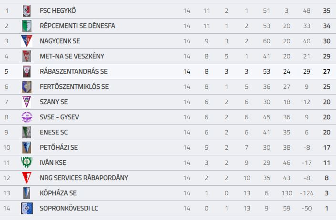Click the FSC Hegykő club crest
This screenshot has height=220, width=336.
click(x=27, y=10)
